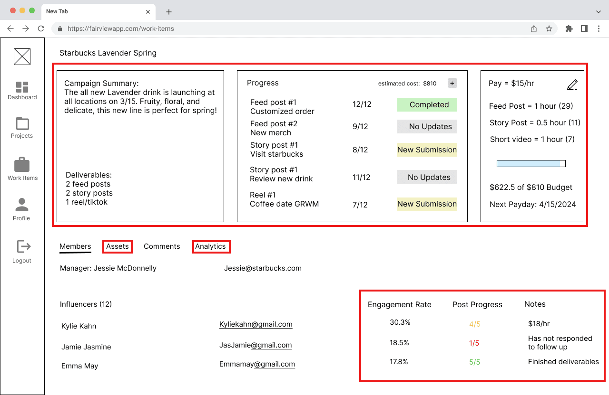609x395 pixels.
Task: Click the Next Payday: 4/15/2024 text
Action: (533, 205)
